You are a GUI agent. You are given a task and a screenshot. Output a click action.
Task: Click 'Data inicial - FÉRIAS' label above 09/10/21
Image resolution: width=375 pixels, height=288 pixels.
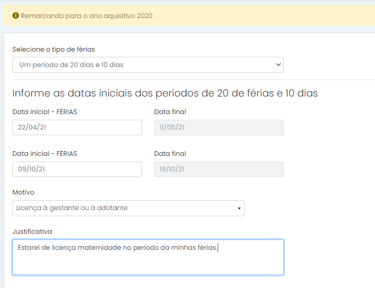(45, 154)
